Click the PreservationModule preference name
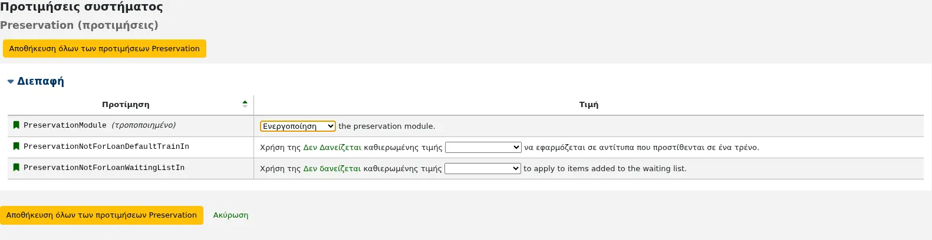The height and width of the screenshot is (240, 932). (65, 125)
